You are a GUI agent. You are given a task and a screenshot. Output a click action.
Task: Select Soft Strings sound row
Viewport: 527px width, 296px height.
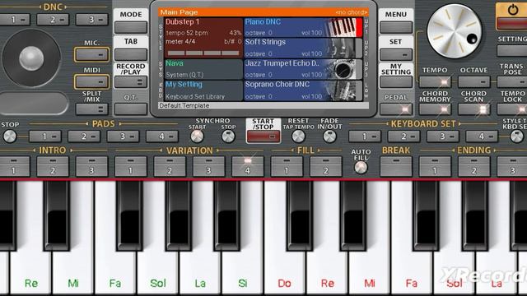click(x=303, y=48)
